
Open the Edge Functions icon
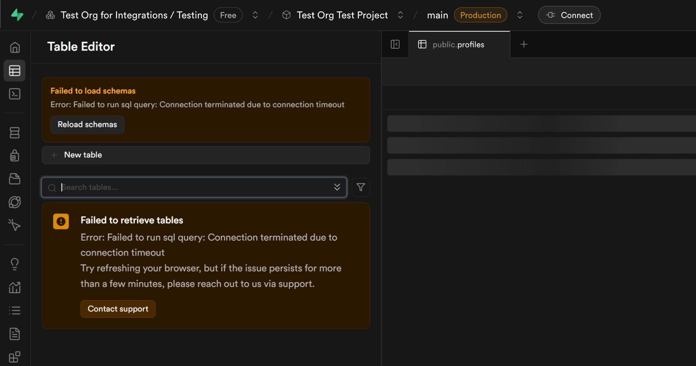(x=15, y=202)
